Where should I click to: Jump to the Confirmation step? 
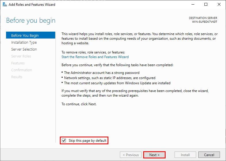[x=22, y=70]
